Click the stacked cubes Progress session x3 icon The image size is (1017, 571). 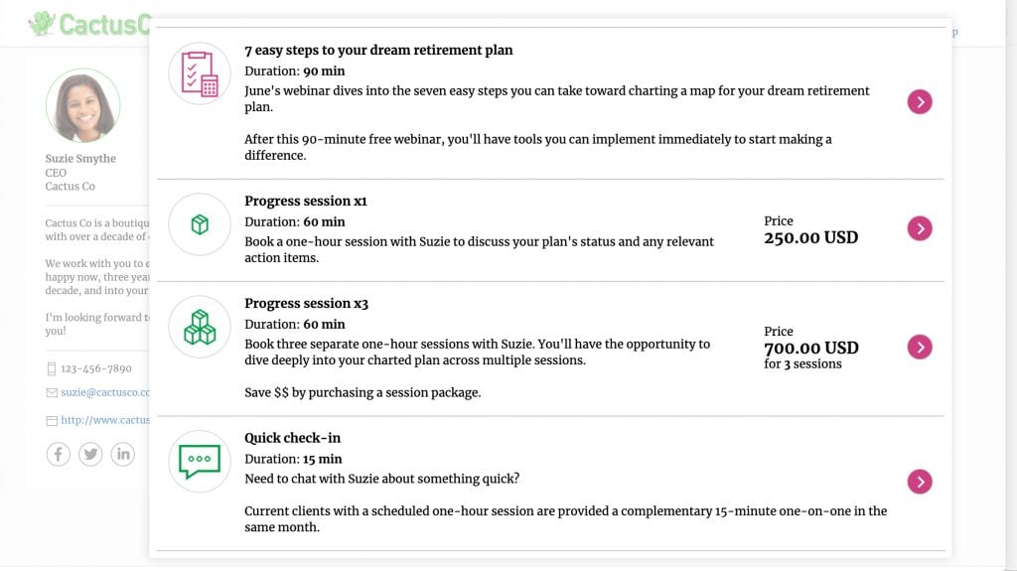coord(200,327)
